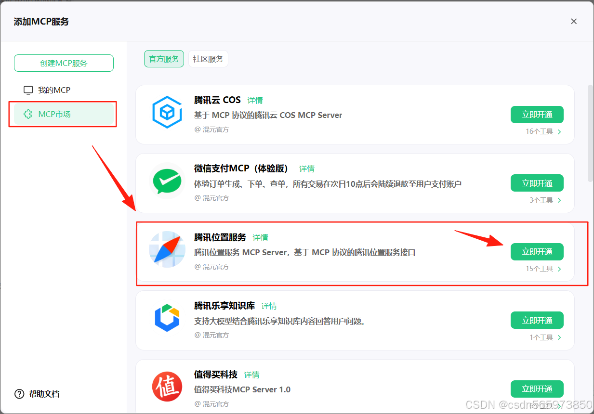This screenshot has width=594, height=414.
Task: Expand the 1个工具 list chevron
Action: pyautogui.click(x=559, y=337)
